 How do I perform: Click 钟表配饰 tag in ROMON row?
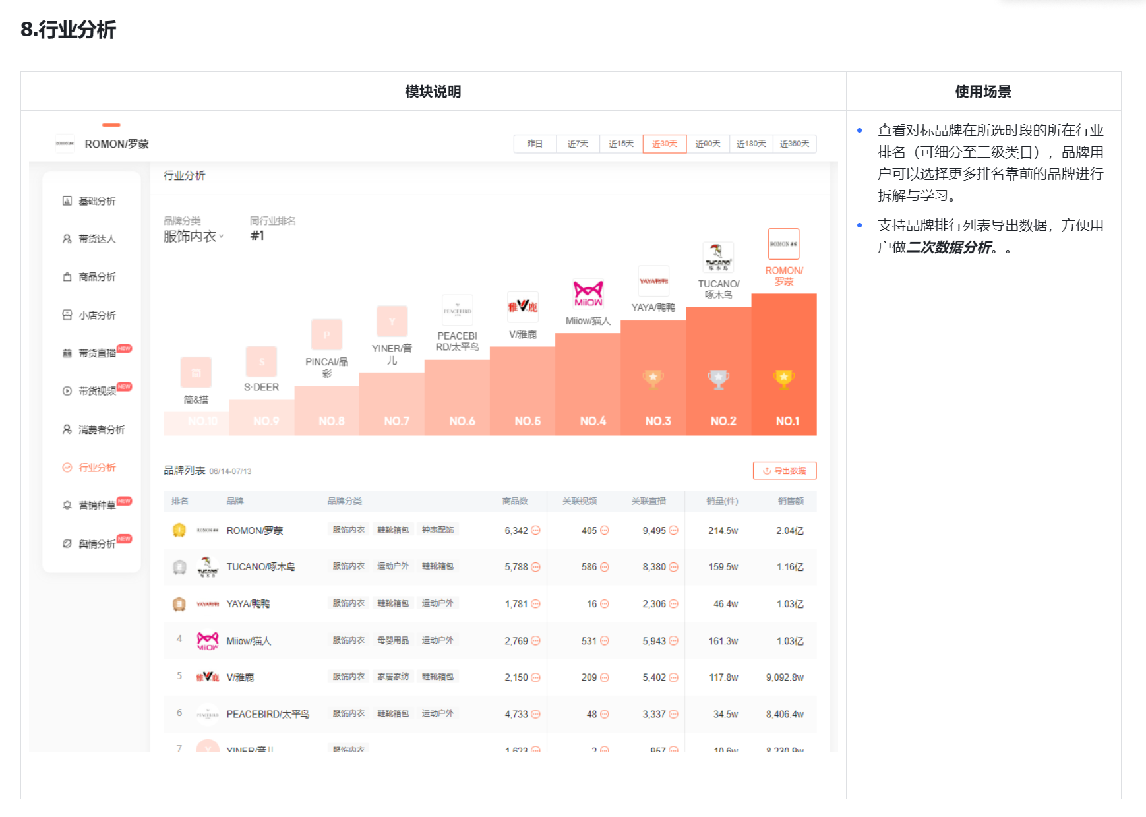[438, 530]
